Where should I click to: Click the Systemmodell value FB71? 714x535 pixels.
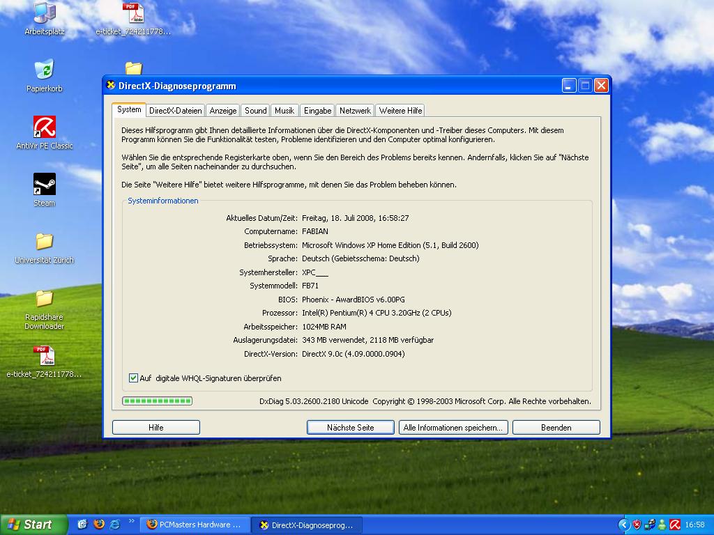coord(310,286)
